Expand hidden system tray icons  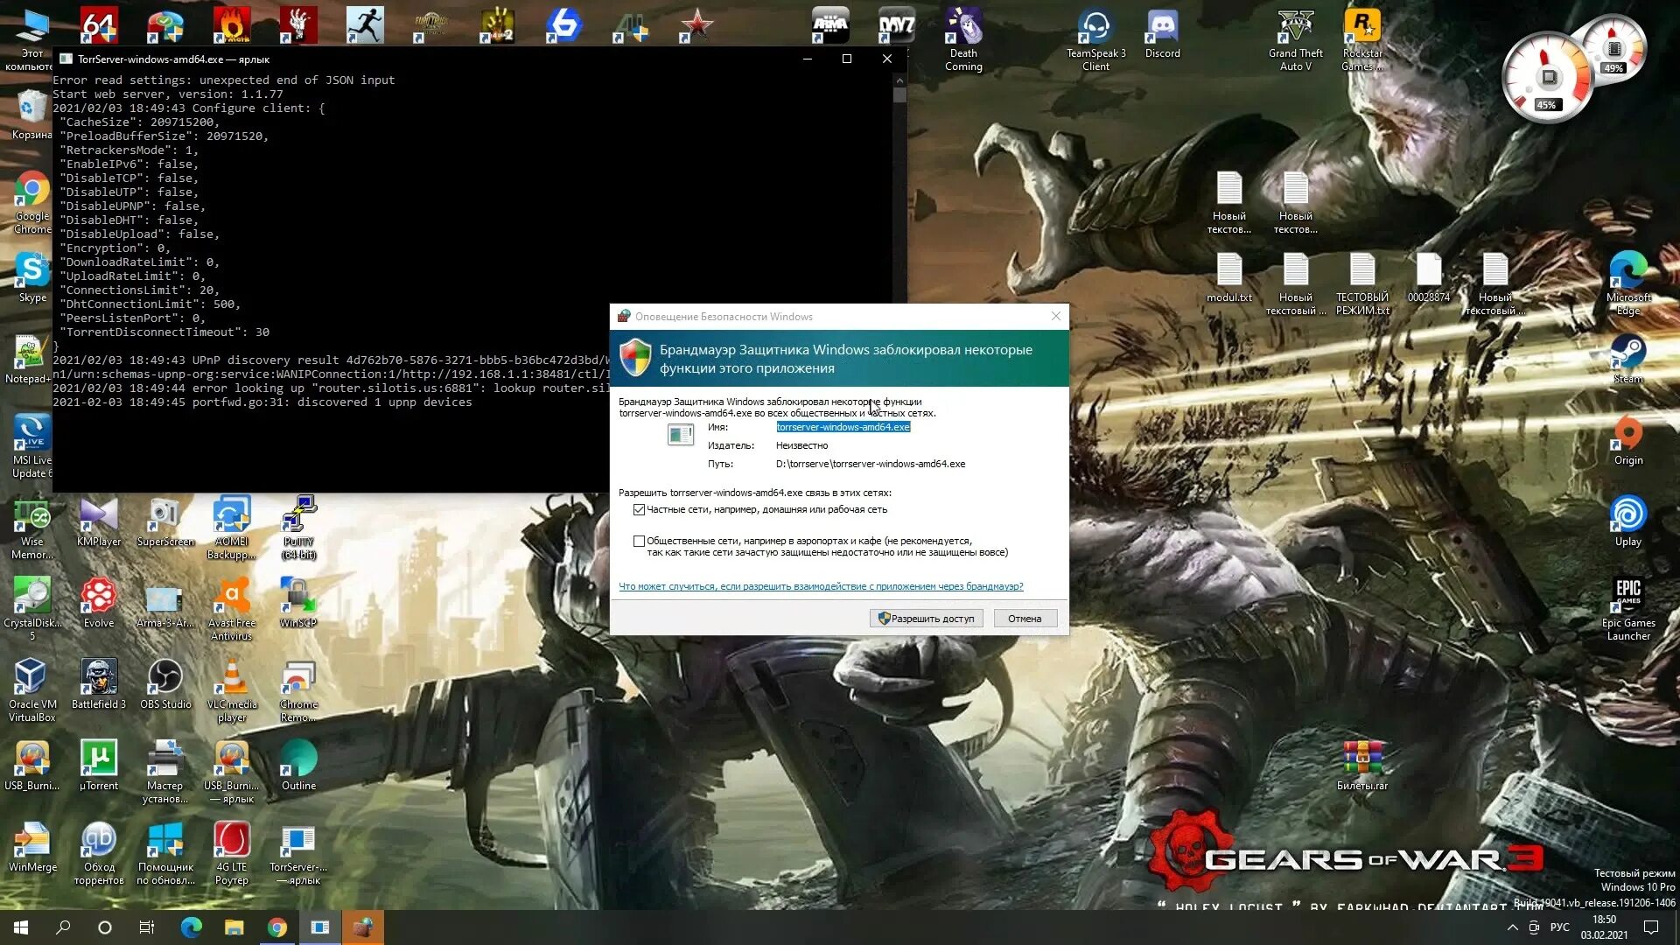(1512, 927)
